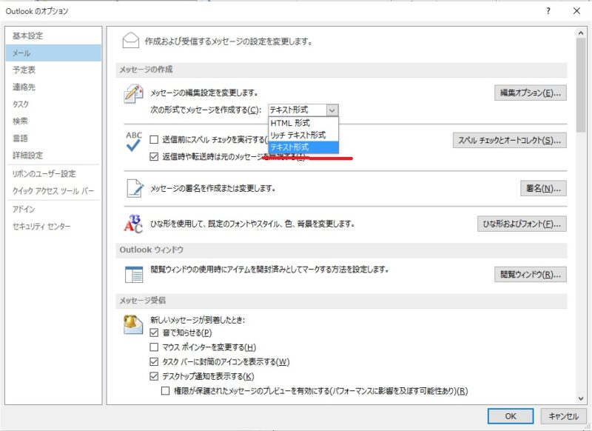
Task: Click the signature document pen icon
Action: tap(135, 189)
